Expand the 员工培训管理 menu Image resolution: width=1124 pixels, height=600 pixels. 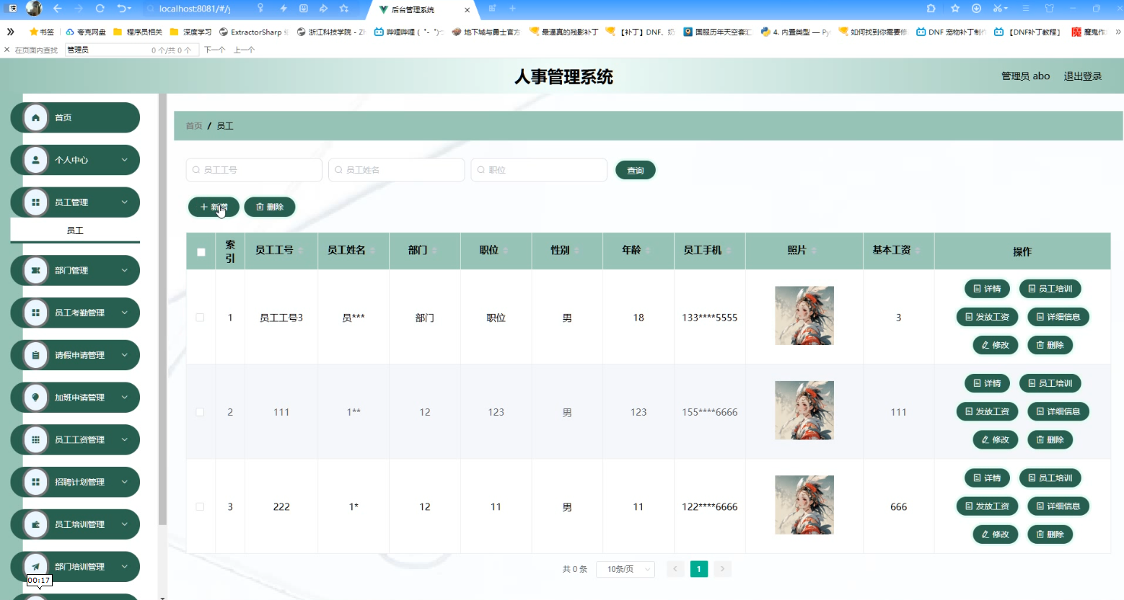click(125, 524)
